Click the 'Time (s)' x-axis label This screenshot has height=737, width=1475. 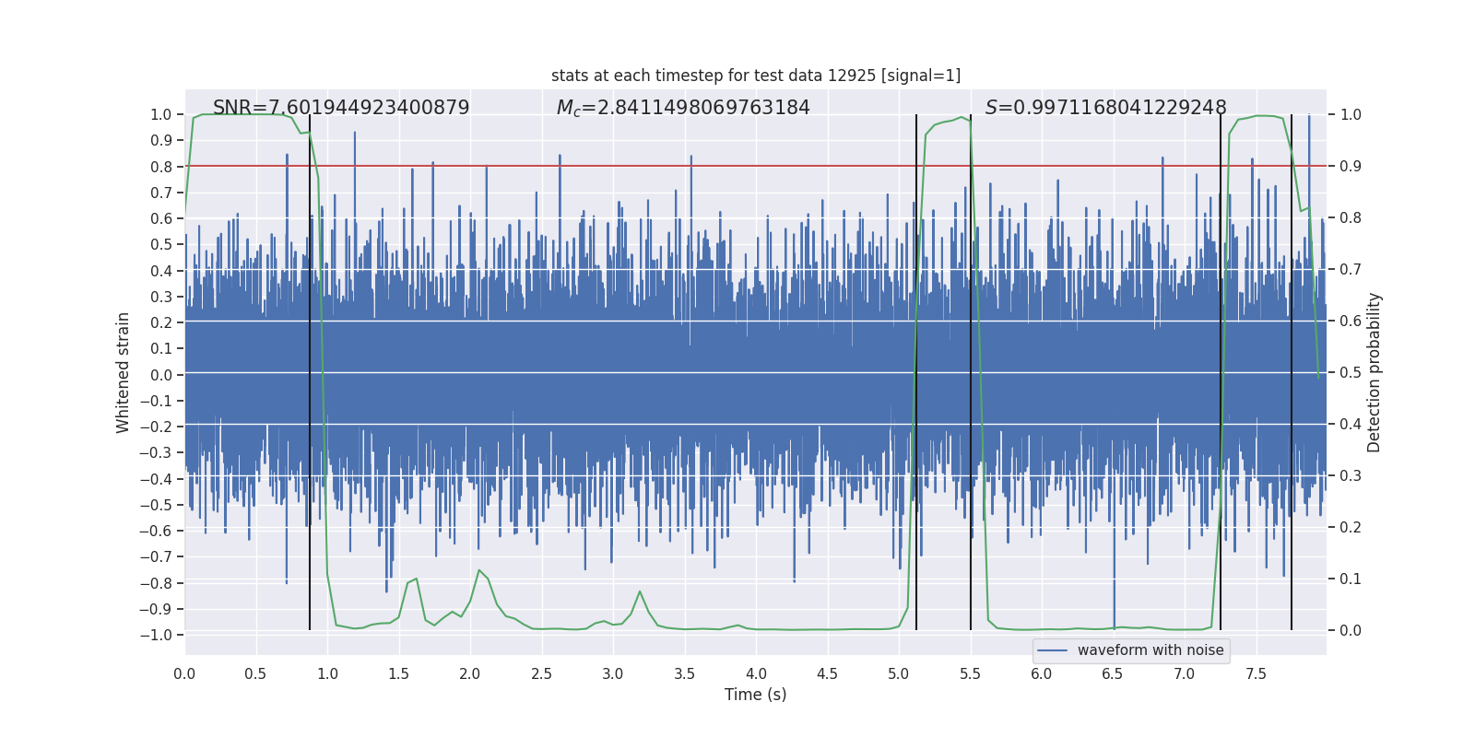[755, 695]
